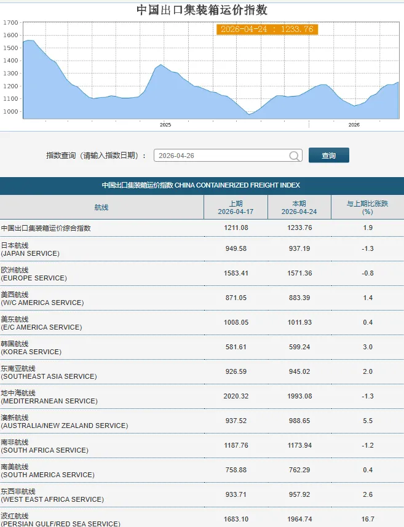
Task: Select the Korea Service route
Action: pos(31,347)
